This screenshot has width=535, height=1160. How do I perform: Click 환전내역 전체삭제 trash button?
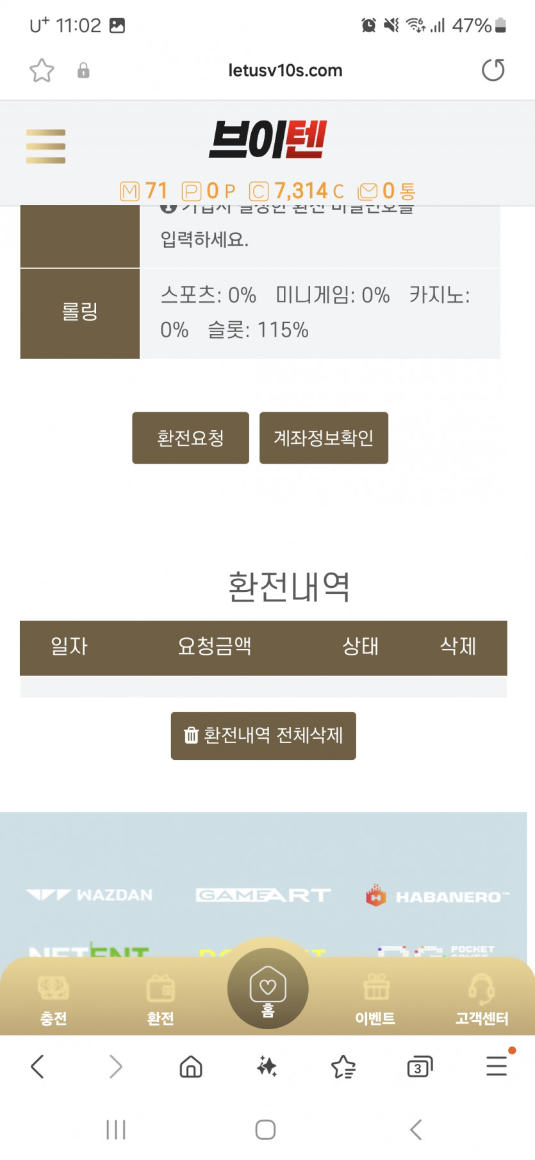click(263, 736)
